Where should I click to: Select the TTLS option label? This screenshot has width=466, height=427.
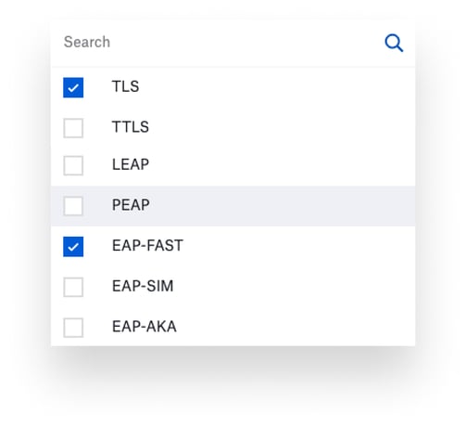coord(131,127)
